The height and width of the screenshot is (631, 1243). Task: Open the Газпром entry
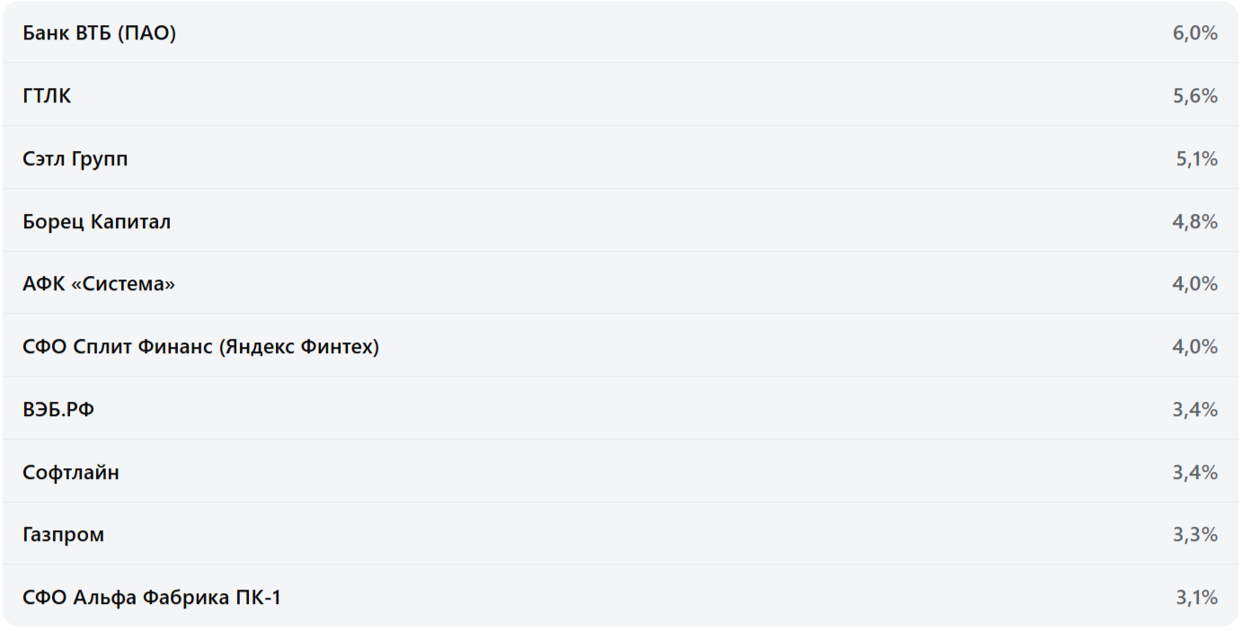coord(63,535)
